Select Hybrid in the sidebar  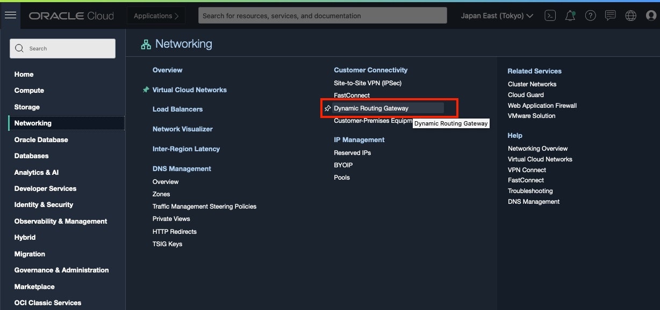click(25, 238)
